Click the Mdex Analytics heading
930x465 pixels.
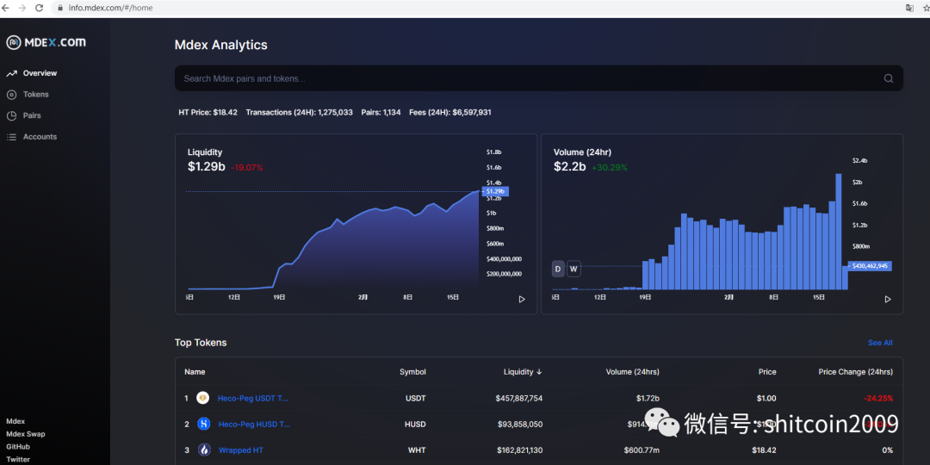(220, 45)
